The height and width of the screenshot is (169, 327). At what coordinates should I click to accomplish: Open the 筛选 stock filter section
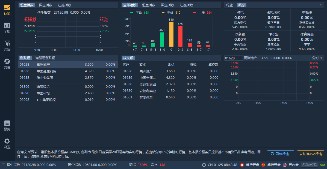(7, 46)
